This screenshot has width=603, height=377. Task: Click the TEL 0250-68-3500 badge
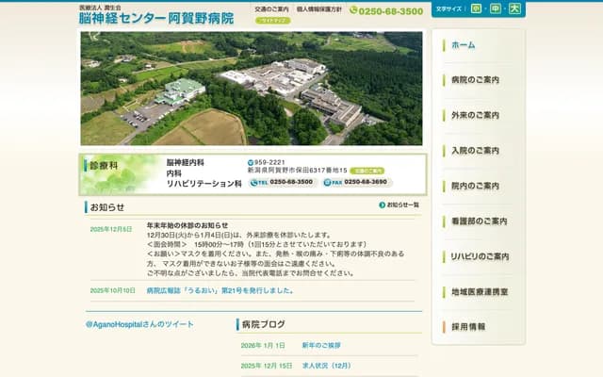click(x=283, y=182)
